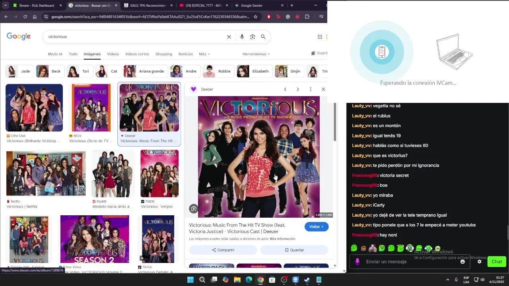Open the IMDb Victorious thumbnail

point(91,108)
